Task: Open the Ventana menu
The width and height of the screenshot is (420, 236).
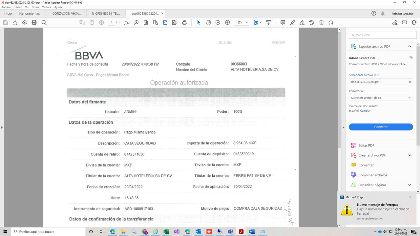Action: [47, 7]
